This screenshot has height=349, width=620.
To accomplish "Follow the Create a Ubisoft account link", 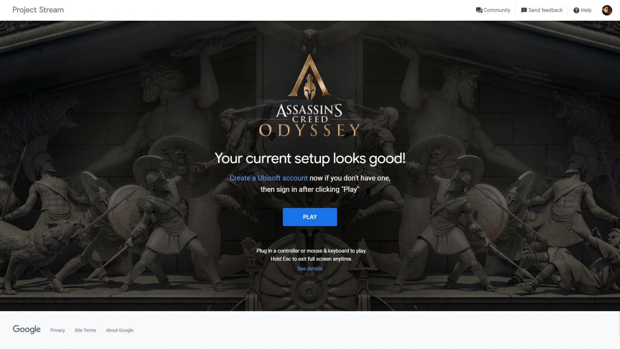I will (269, 178).
